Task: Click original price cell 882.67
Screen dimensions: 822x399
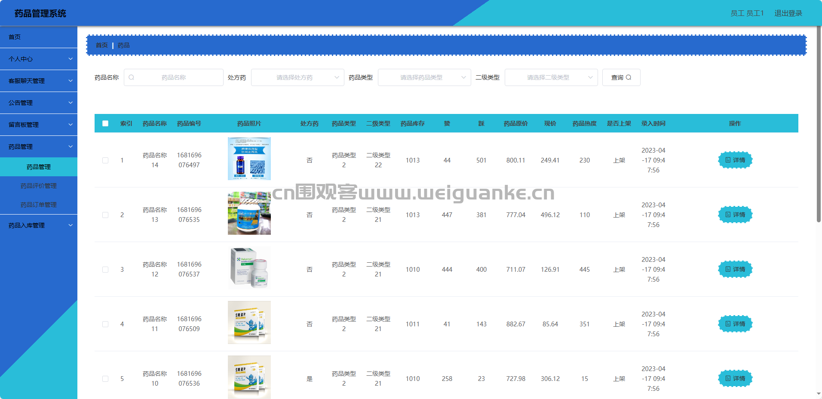Action: tap(516, 324)
